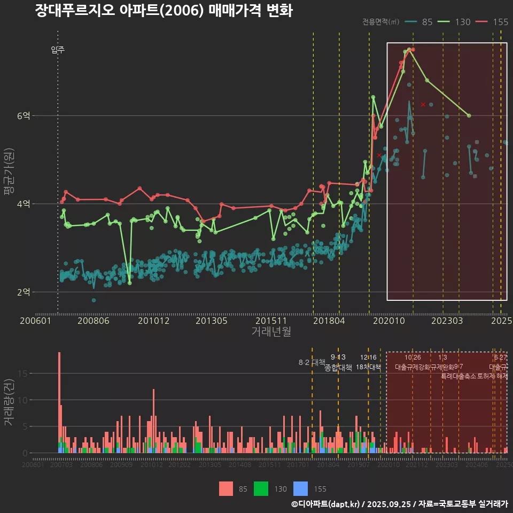Click the 10·26 대출규제강화 annotation
513x513 pixels.
[413, 362]
